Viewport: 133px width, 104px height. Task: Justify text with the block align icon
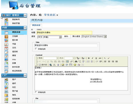[x=116, y=61]
